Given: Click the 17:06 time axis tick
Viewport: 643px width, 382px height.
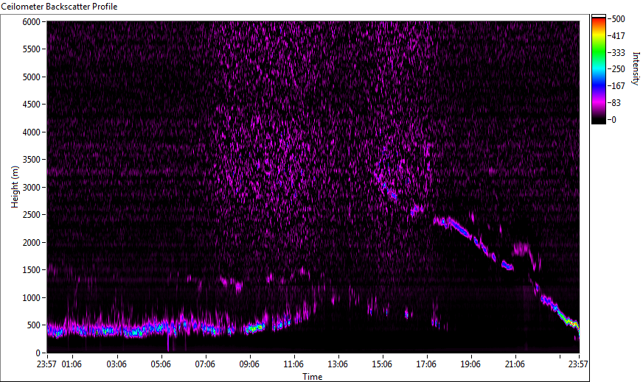Looking at the screenshot, I should point(427,364).
